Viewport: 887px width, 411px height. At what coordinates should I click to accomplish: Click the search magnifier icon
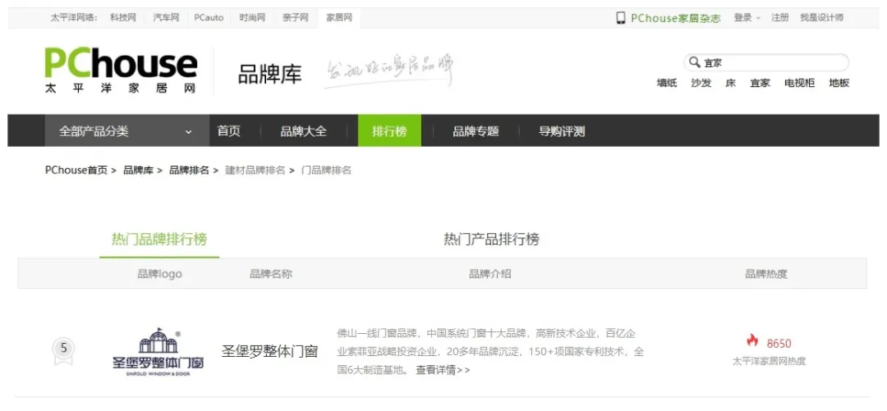point(694,62)
